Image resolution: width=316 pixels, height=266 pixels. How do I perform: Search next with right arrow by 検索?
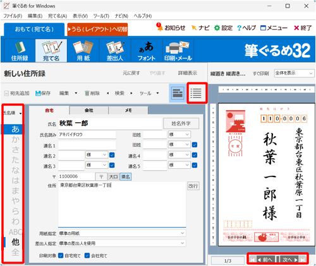pos(131,93)
